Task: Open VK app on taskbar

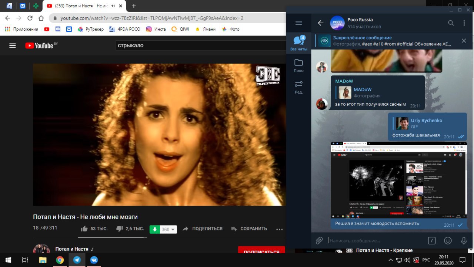Action: click(94, 260)
